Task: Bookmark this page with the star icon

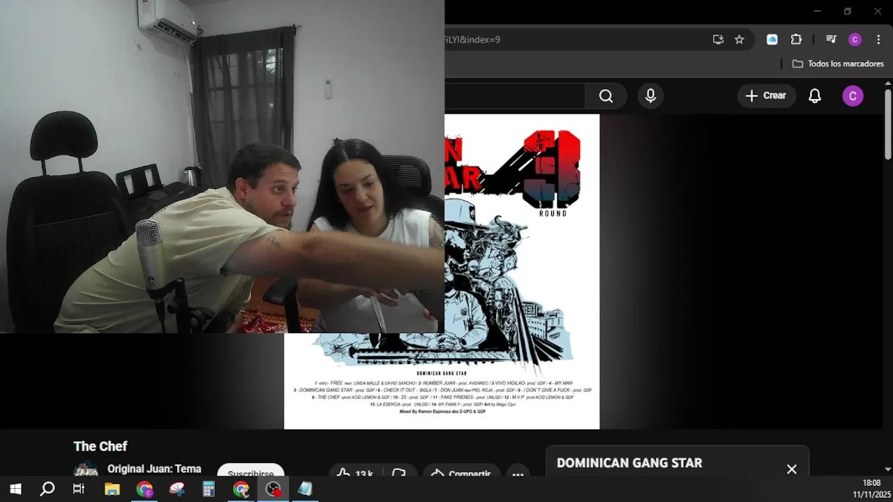Action: [739, 40]
